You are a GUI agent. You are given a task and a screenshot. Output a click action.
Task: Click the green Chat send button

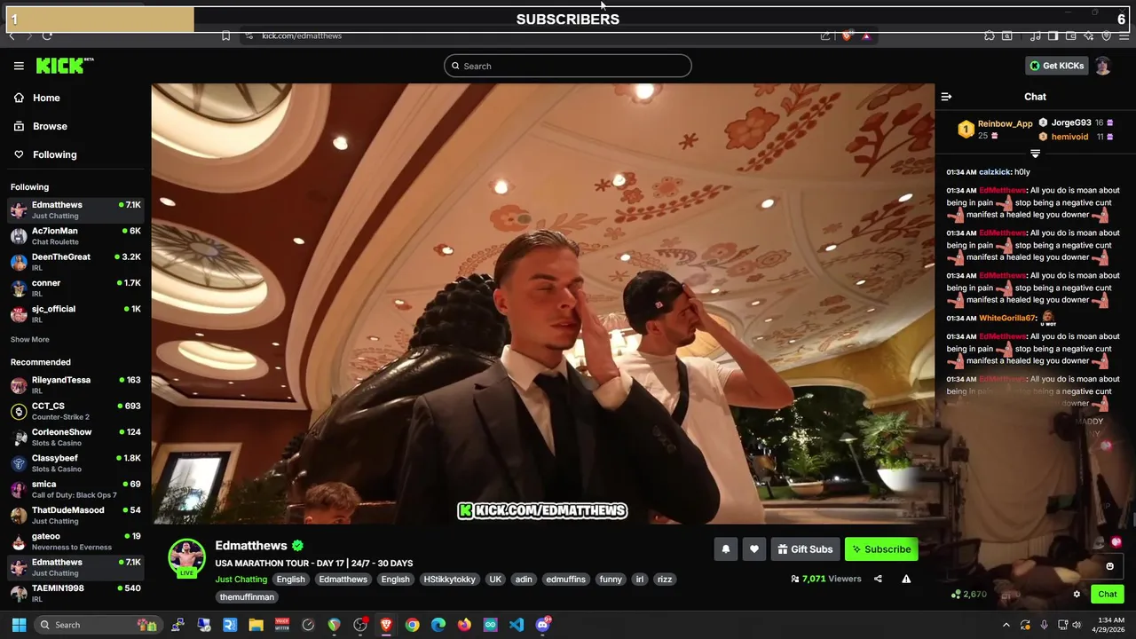(x=1107, y=595)
